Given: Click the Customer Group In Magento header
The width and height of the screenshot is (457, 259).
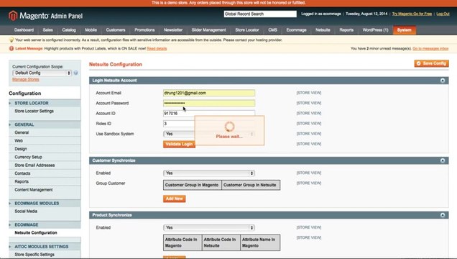Looking at the screenshot, I should 193,185.
